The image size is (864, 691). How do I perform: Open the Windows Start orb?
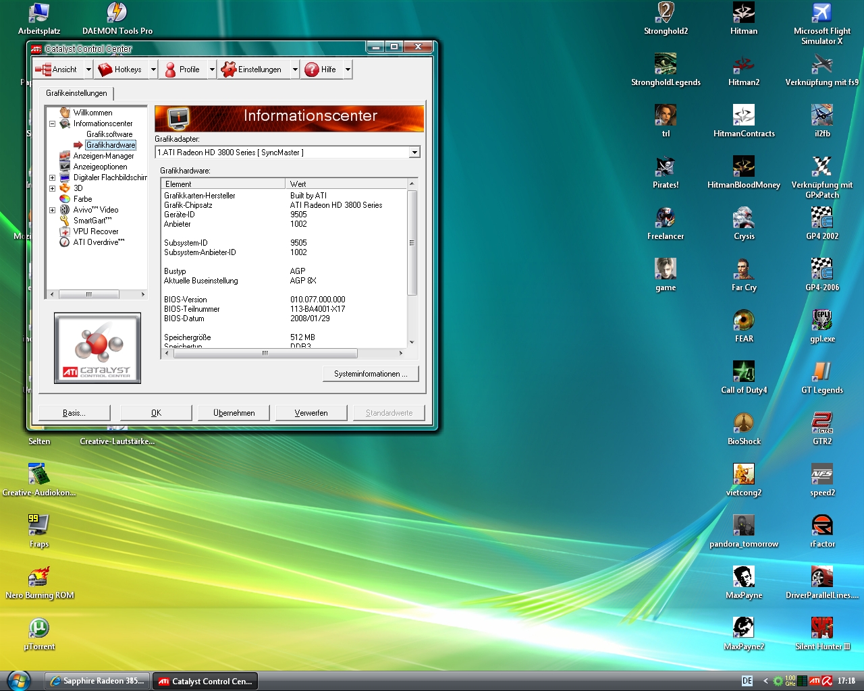click(19, 680)
